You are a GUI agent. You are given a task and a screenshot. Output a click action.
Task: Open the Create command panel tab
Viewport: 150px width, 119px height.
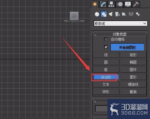click(x=95, y=4)
